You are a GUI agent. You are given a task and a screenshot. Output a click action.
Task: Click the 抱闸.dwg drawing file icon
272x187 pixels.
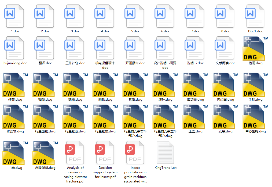click(254, 48)
